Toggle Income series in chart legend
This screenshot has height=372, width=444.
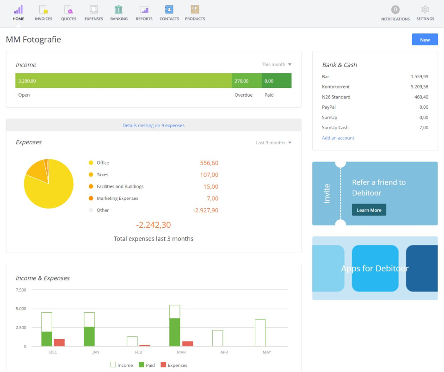[122, 365]
